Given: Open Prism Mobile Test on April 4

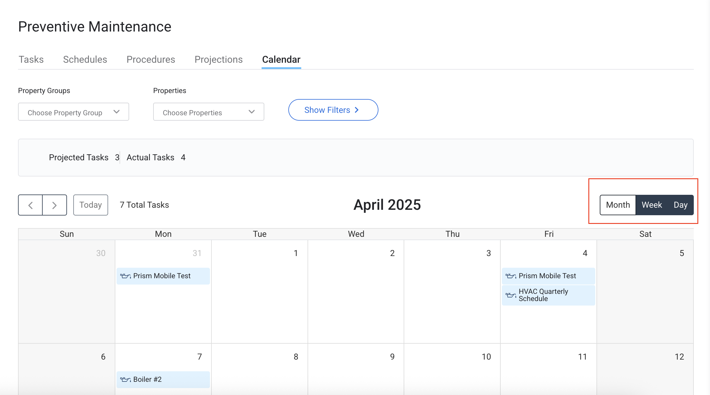Looking at the screenshot, I should [548, 276].
